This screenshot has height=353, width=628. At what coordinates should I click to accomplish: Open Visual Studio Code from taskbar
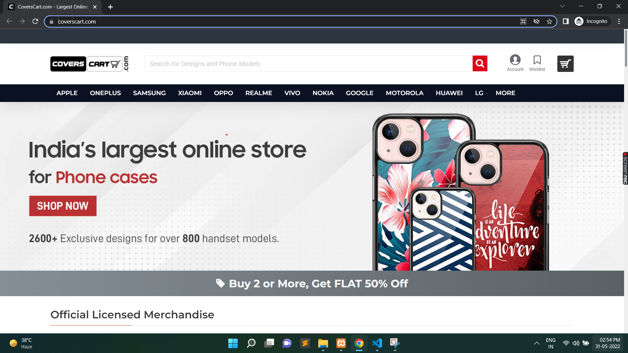[377, 343]
